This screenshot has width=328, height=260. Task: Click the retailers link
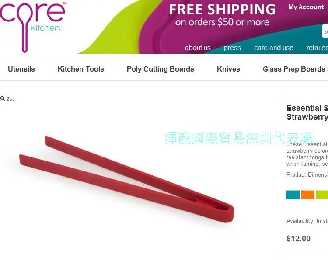(317, 48)
